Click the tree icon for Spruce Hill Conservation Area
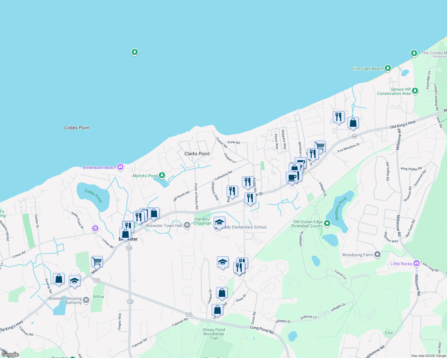The image size is (447, 358). (415, 91)
